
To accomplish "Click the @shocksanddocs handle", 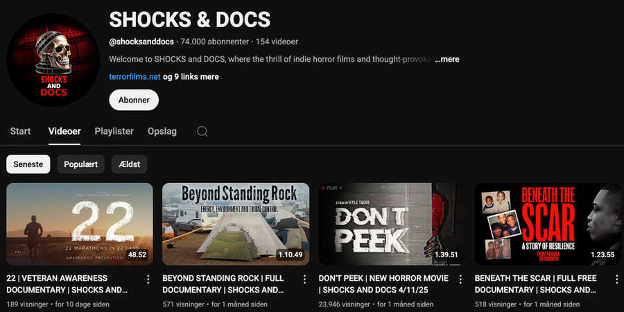I will click(141, 42).
